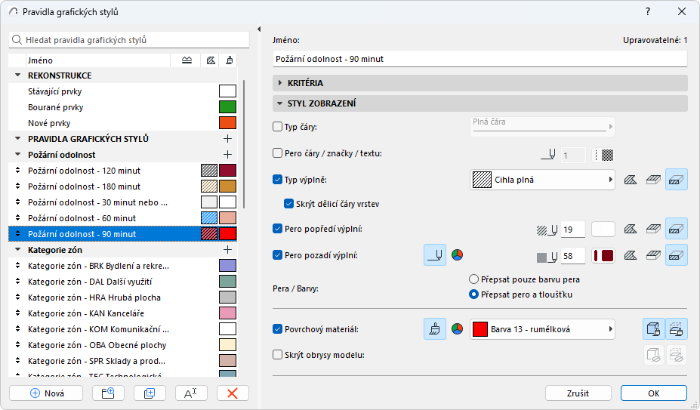Select Přepsat pero a tloušťku radio
700x410 pixels.
point(473,294)
